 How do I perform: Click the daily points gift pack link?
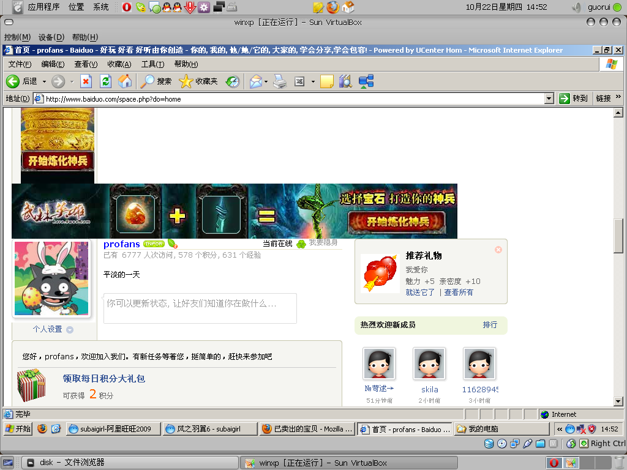point(104,378)
